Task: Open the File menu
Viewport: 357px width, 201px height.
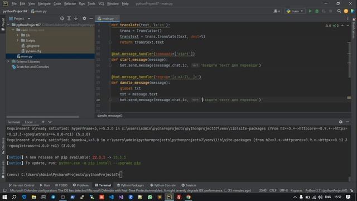Action: coord(14,4)
